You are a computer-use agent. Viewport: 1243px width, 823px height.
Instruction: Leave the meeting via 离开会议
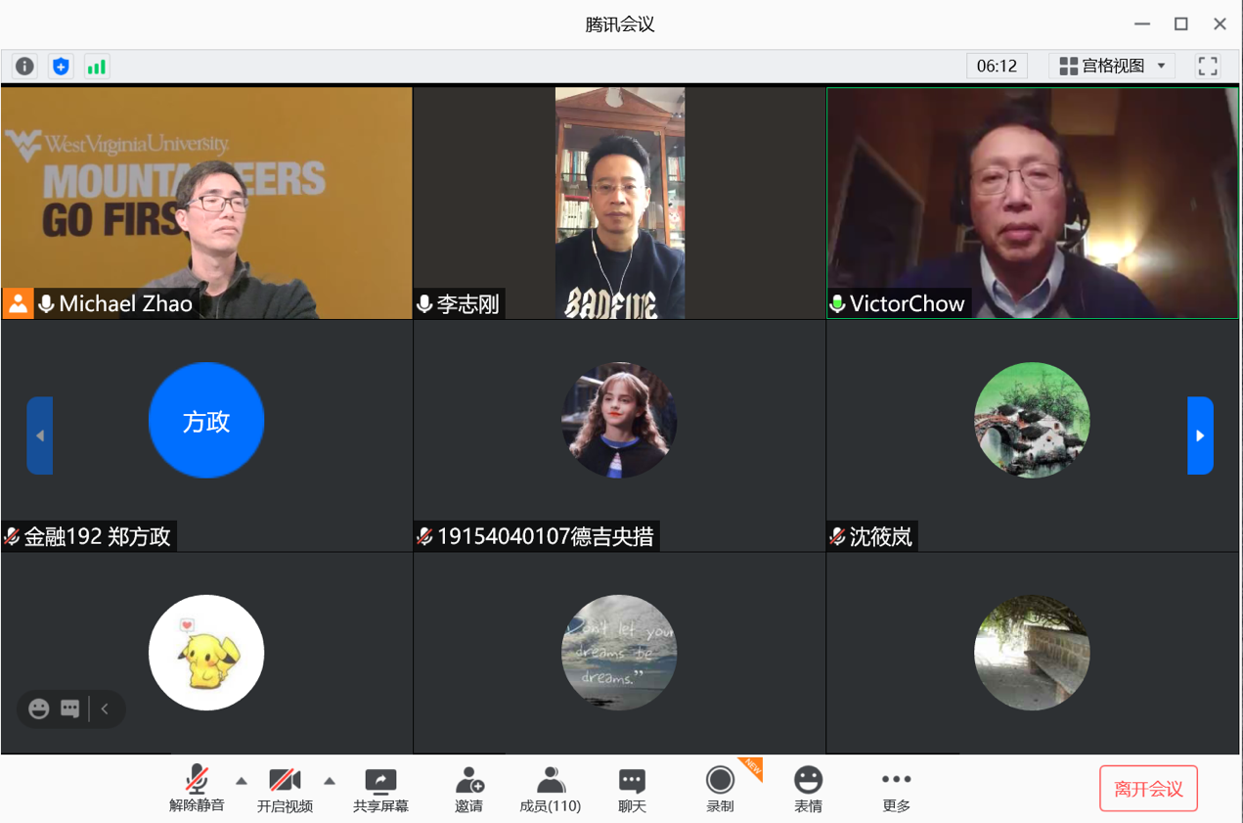tap(1148, 788)
